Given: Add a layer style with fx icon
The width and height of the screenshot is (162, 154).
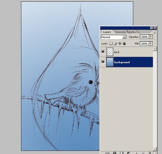Looking at the screenshot, I should coord(114,153).
